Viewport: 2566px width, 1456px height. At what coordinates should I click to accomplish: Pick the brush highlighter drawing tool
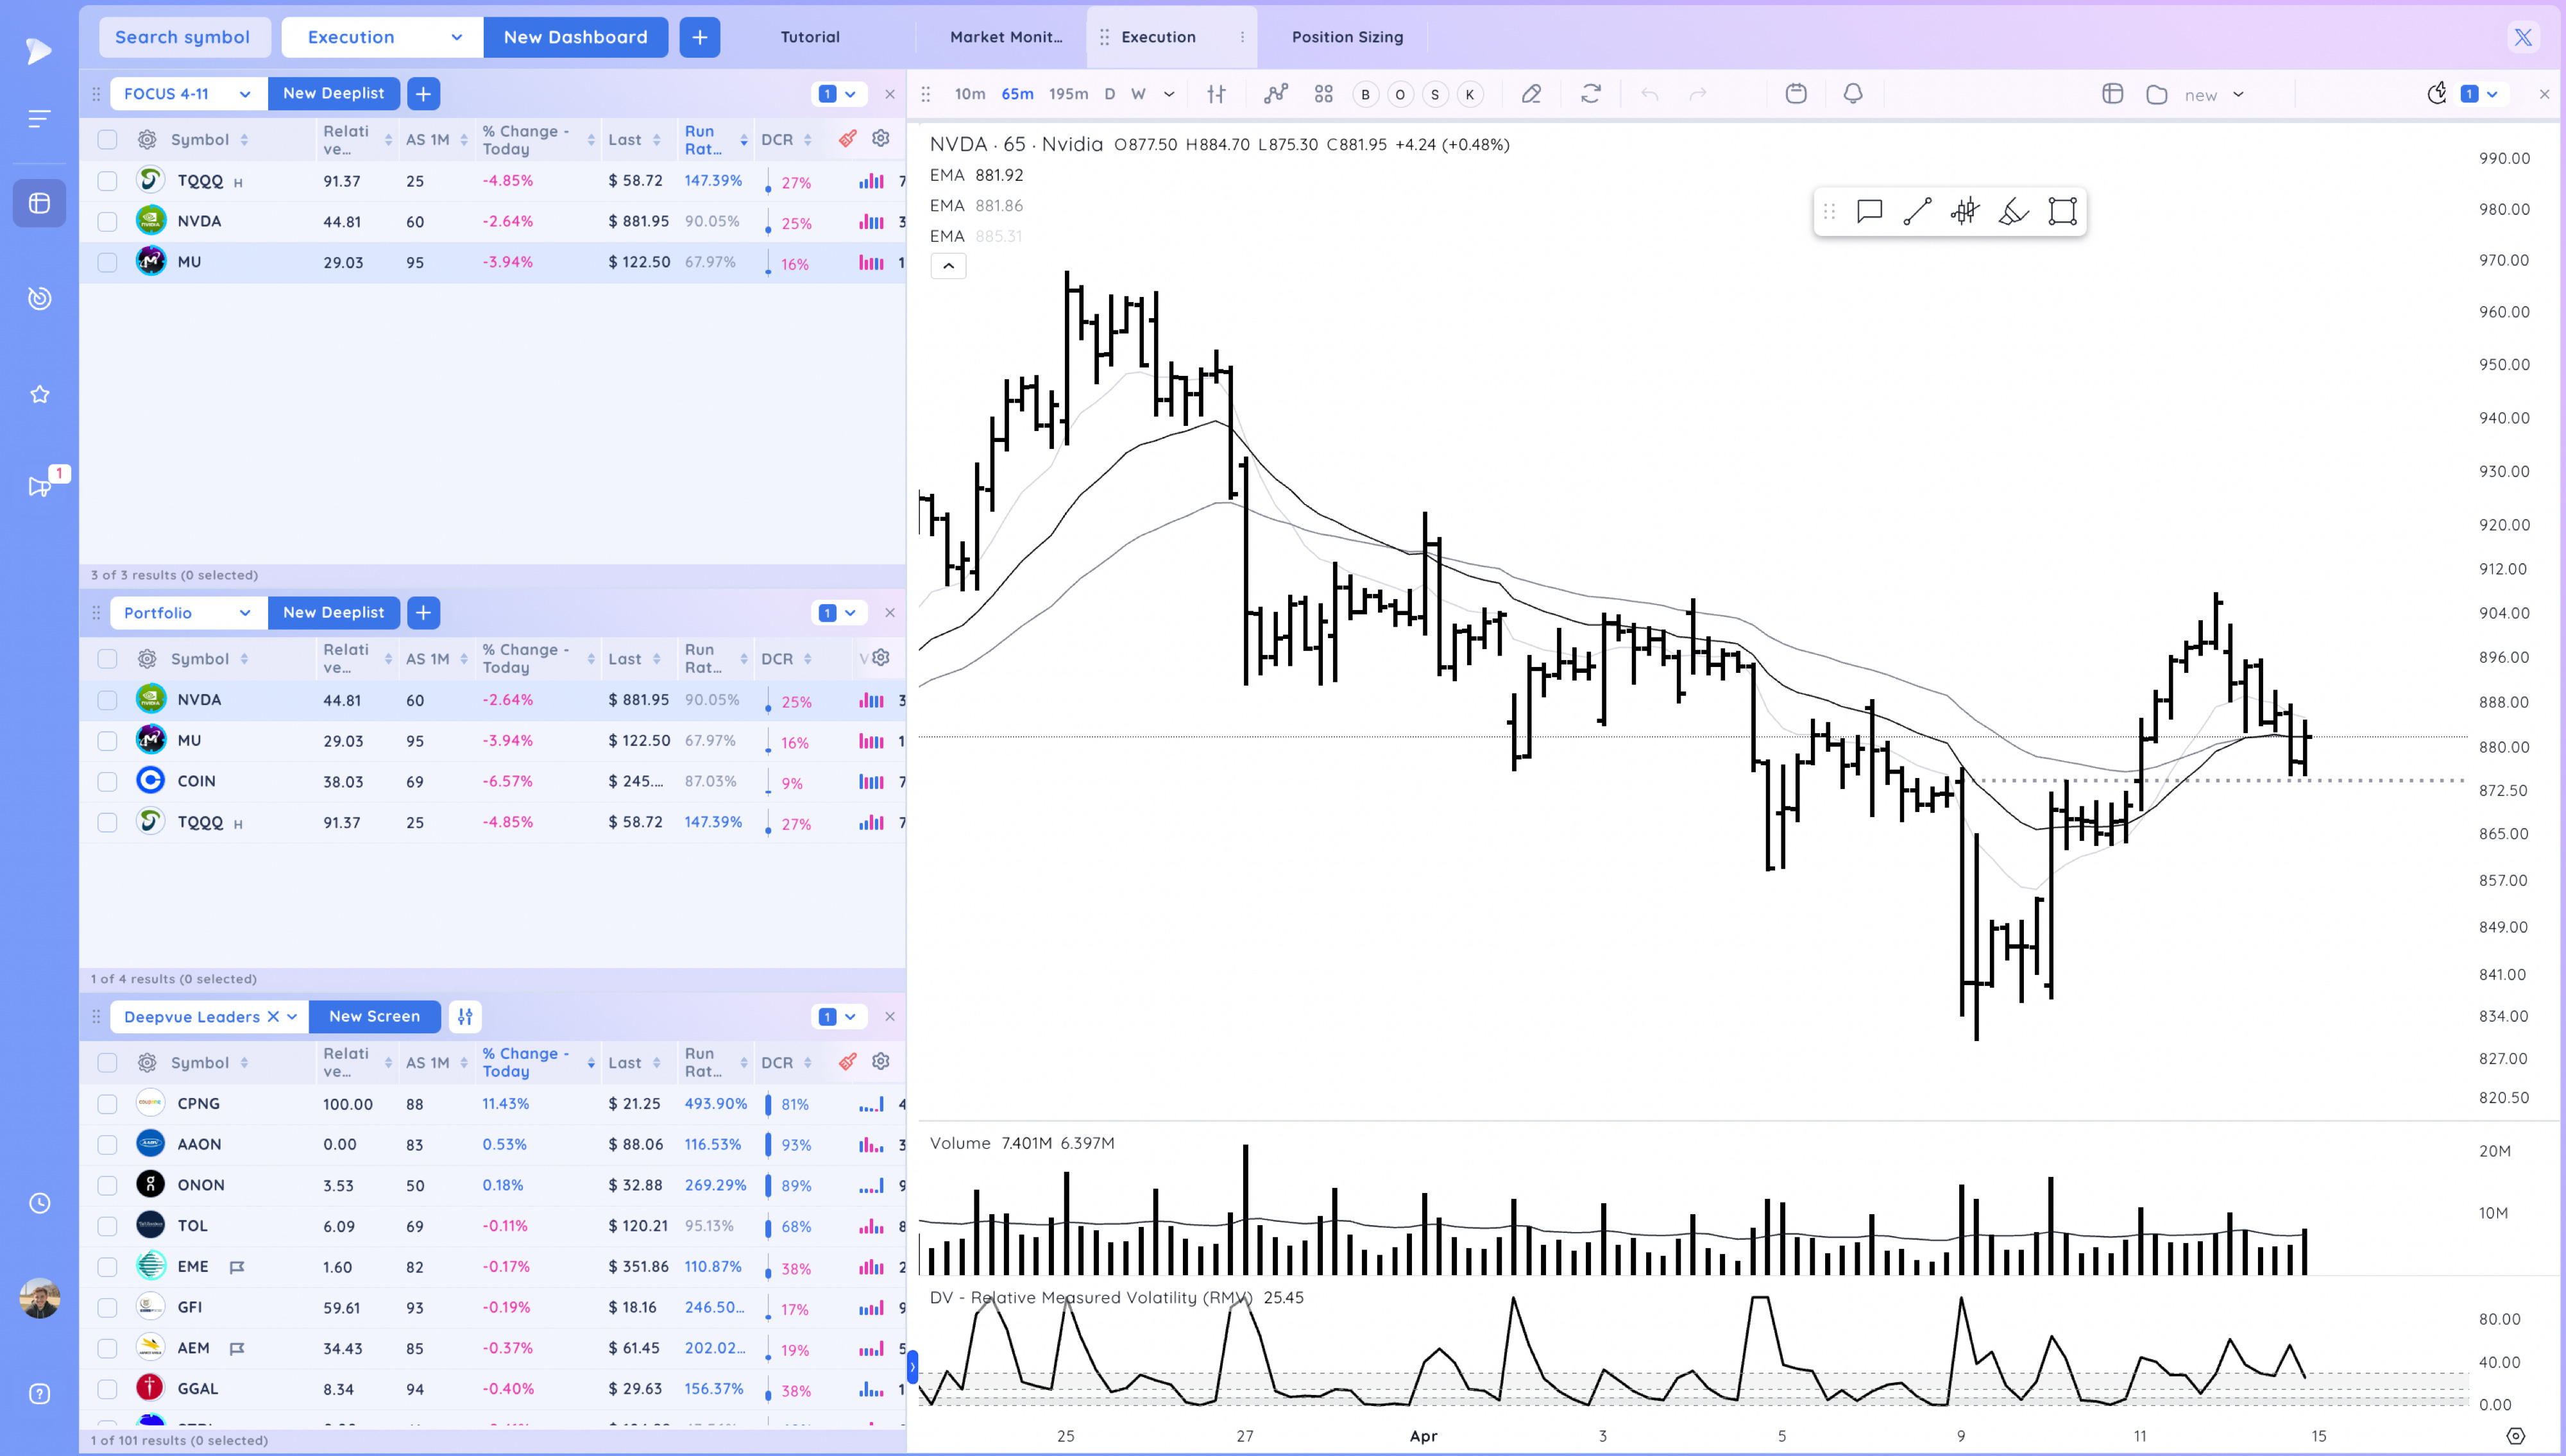click(x=2012, y=211)
